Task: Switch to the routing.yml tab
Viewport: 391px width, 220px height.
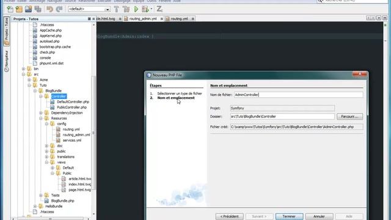Action: point(179,19)
